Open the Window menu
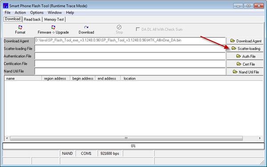This screenshot has height=167, width=267. coord(55,12)
